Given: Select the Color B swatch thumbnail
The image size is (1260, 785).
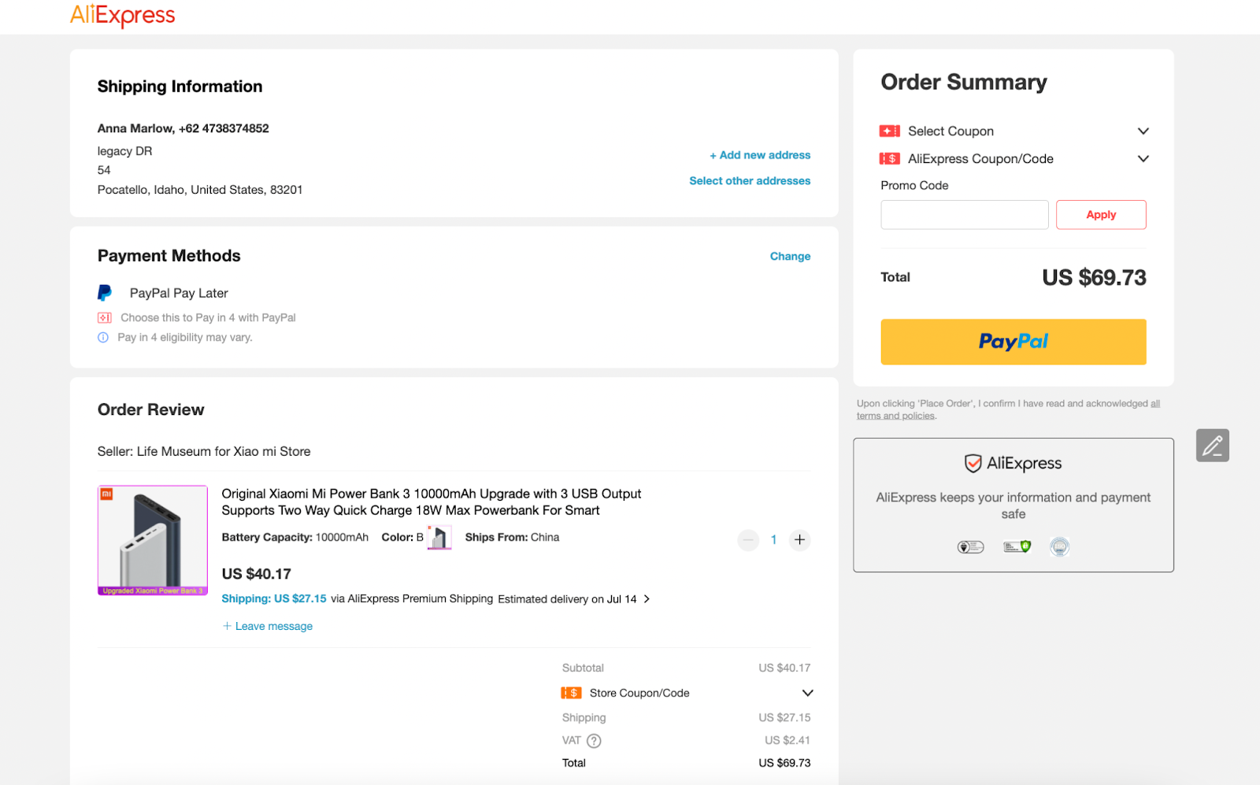Looking at the screenshot, I should click(439, 538).
